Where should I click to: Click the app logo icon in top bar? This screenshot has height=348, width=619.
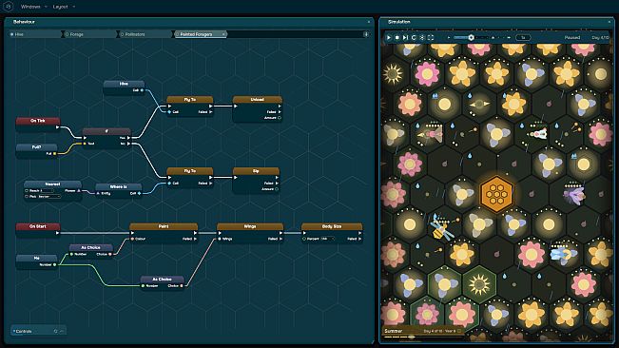(8, 7)
